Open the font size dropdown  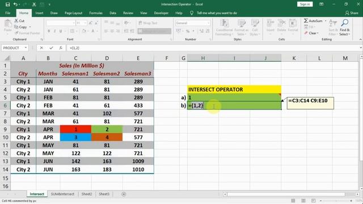[x=85, y=23]
